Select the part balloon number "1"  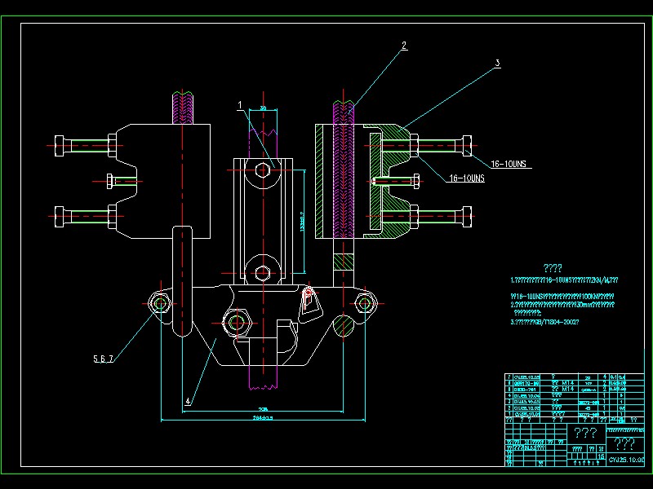(x=239, y=106)
